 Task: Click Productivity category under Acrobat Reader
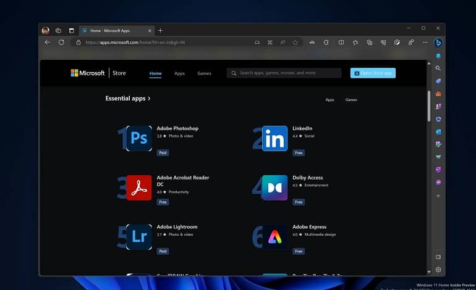point(179,192)
